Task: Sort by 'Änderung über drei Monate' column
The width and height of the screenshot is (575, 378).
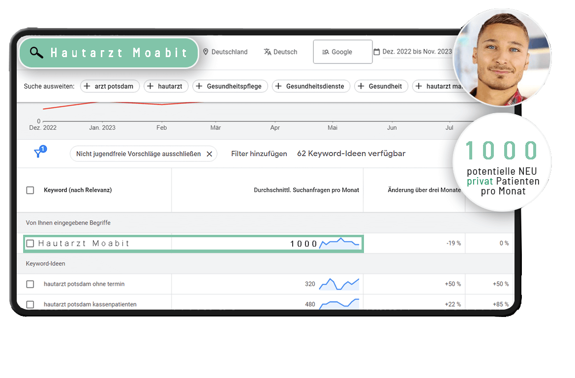Action: (424, 190)
